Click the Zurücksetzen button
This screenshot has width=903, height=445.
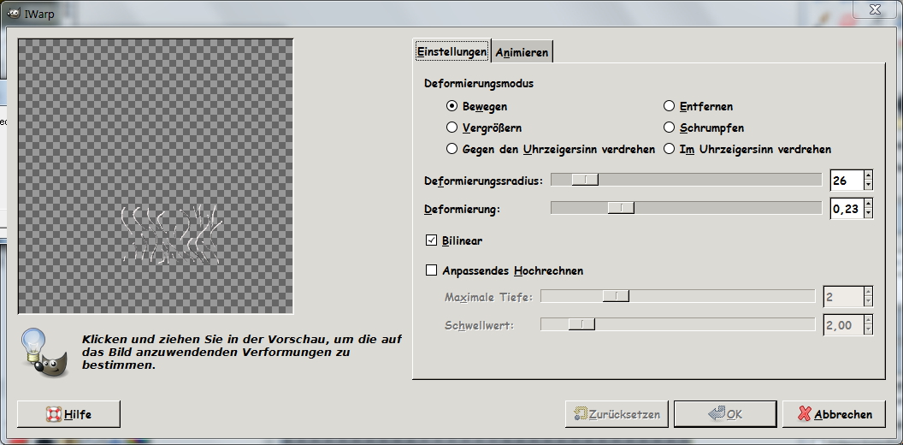617,414
